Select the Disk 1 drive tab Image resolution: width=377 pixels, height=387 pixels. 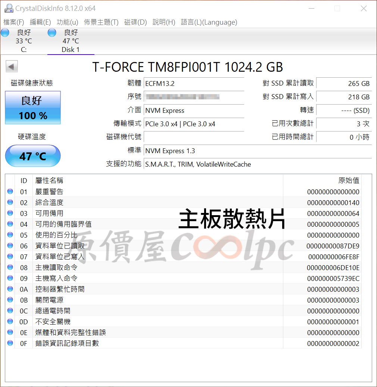[71, 41]
